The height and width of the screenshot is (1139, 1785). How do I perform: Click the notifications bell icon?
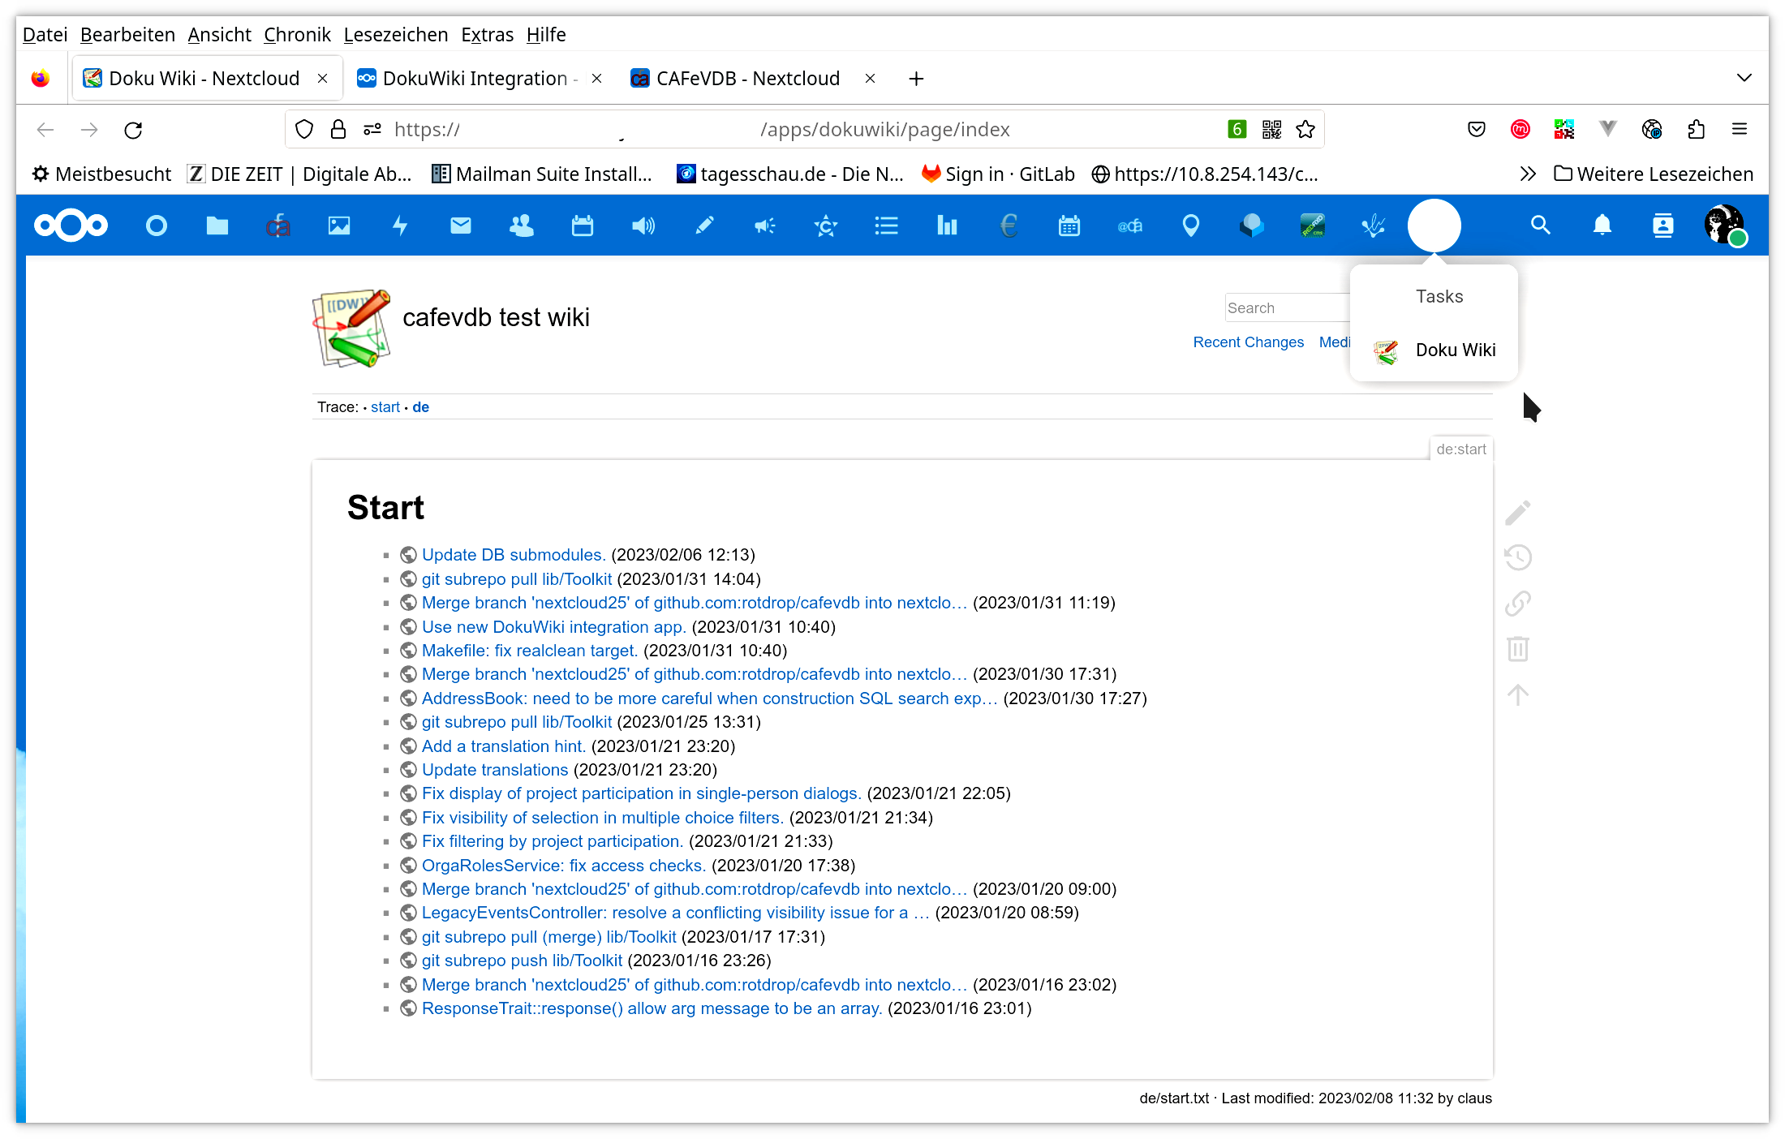(1602, 226)
